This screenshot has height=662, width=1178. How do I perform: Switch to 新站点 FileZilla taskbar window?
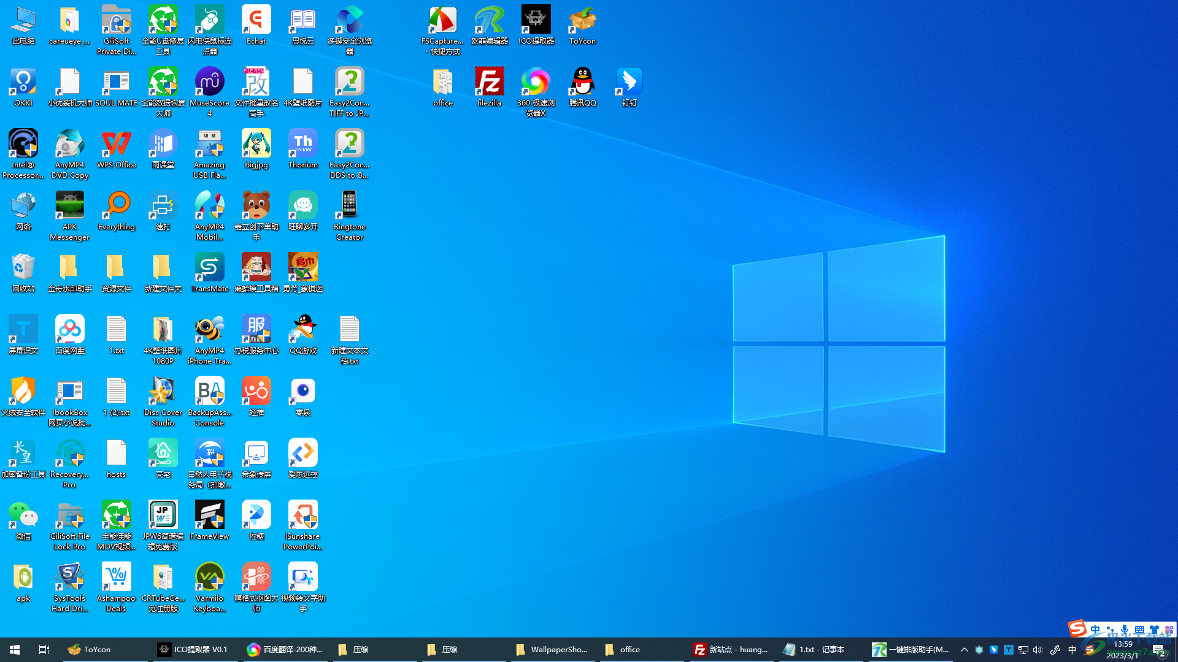tap(730, 650)
